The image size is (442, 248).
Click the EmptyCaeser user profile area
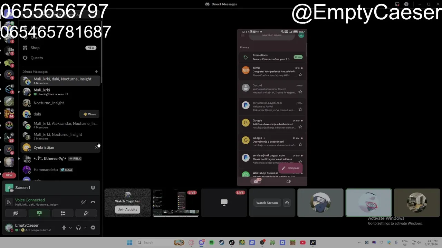[x=31, y=227]
